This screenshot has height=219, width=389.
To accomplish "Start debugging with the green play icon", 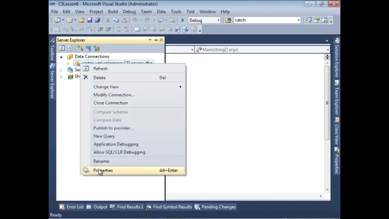I will point(183,20).
